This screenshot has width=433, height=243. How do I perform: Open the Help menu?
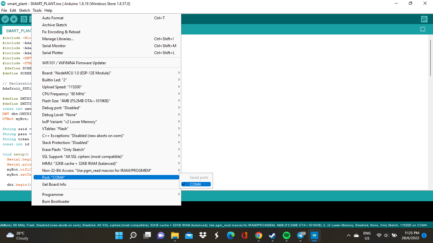(x=48, y=10)
